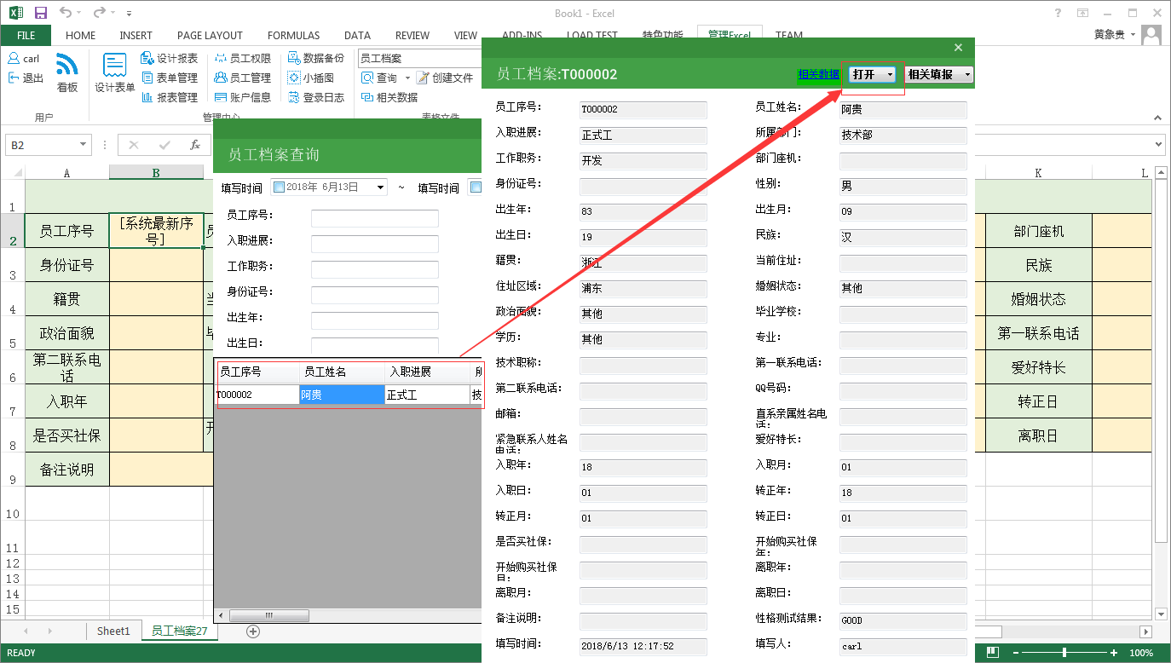The width and height of the screenshot is (1171, 663).
Task: Select the 阿贵 cell in results
Action: click(342, 395)
